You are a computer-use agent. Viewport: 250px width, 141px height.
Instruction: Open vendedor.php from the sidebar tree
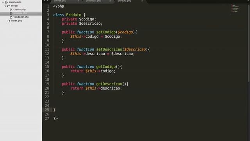[21, 17]
